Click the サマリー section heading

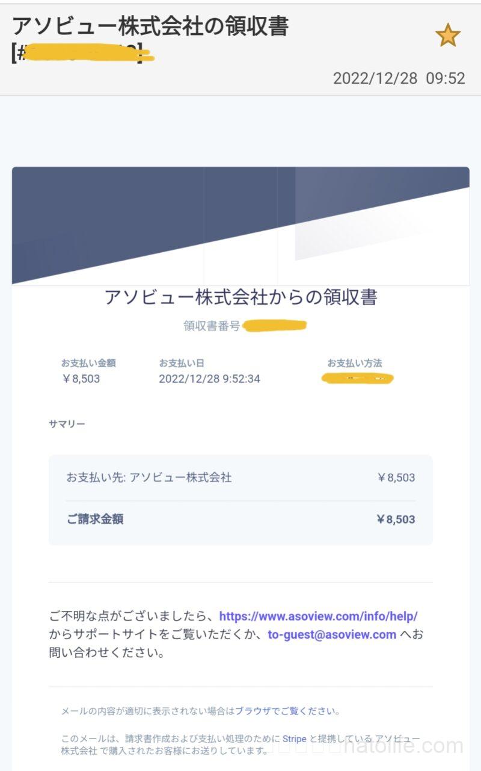[67, 424]
